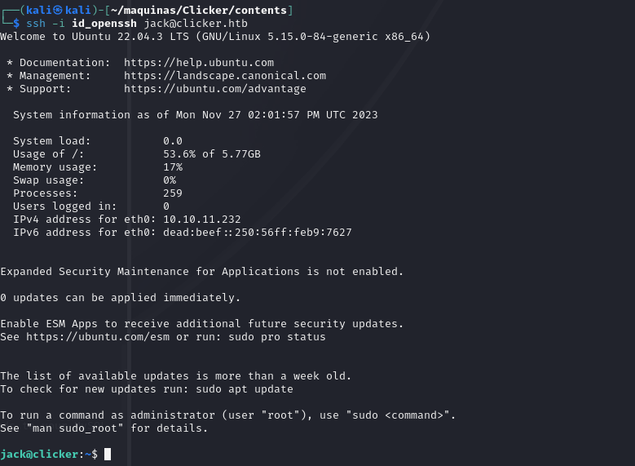This screenshot has width=635, height=466.
Task: Click the ubuntu.com/advantage support link
Action: (215, 89)
